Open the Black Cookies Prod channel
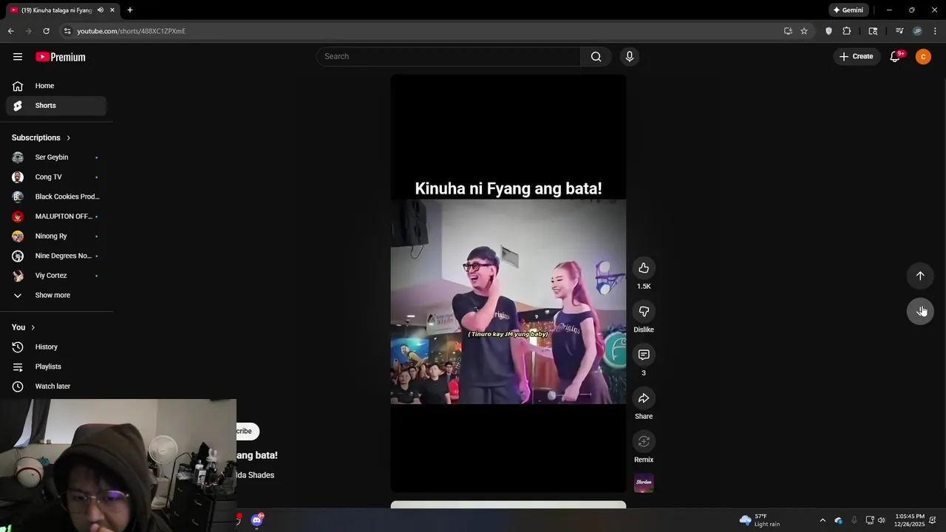The image size is (946, 532). pos(56,197)
